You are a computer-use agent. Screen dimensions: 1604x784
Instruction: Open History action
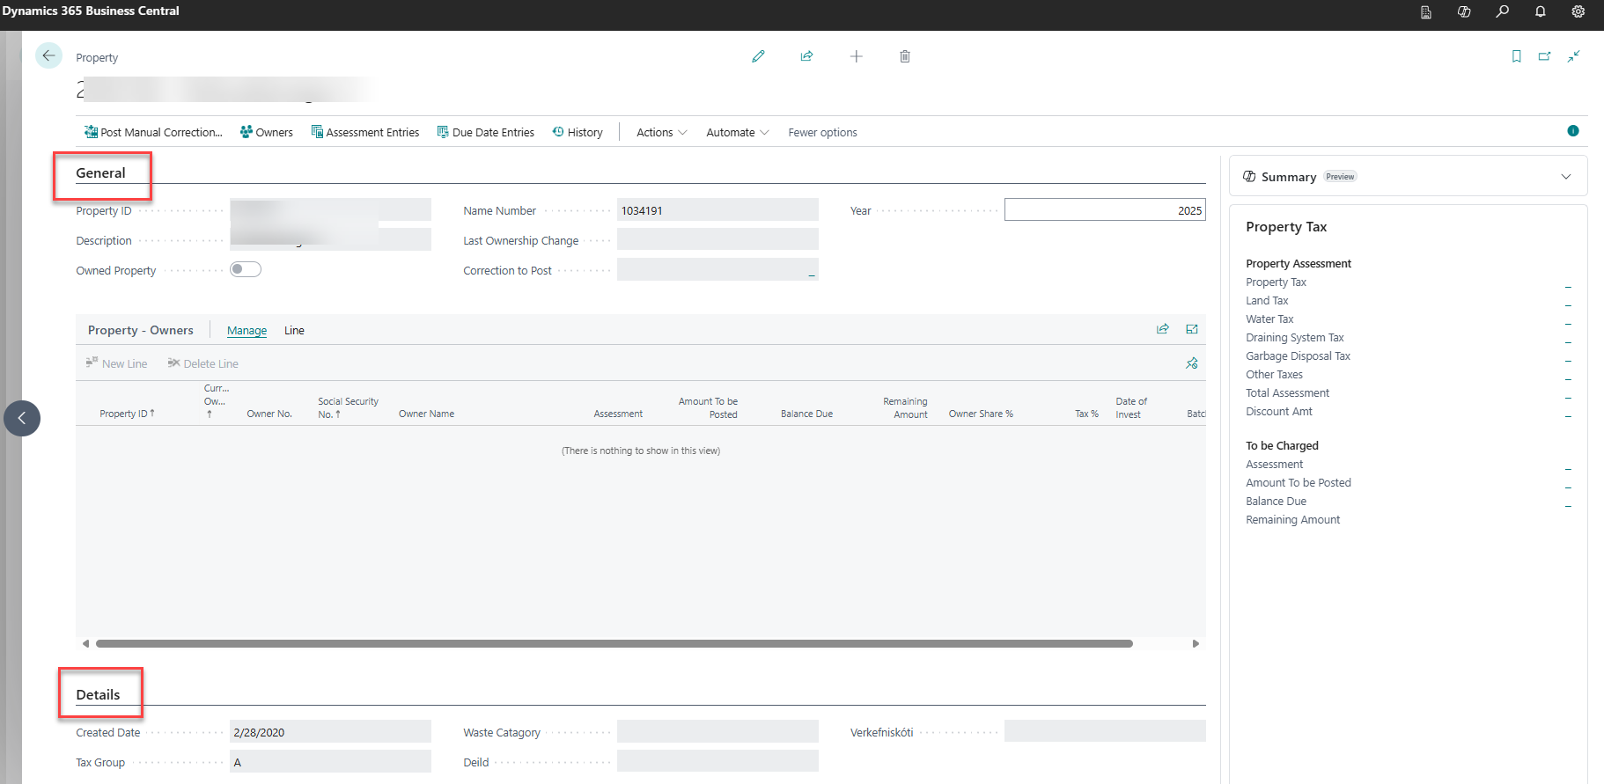click(578, 132)
